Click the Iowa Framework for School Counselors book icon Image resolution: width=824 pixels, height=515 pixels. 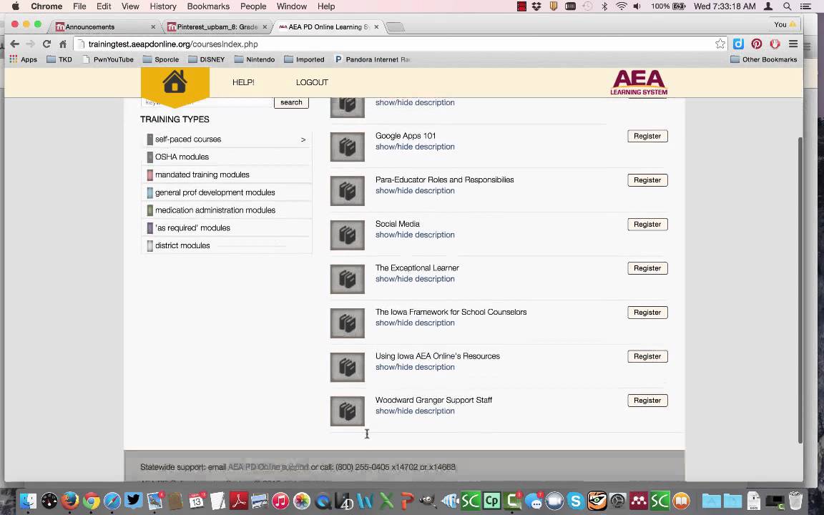click(348, 323)
